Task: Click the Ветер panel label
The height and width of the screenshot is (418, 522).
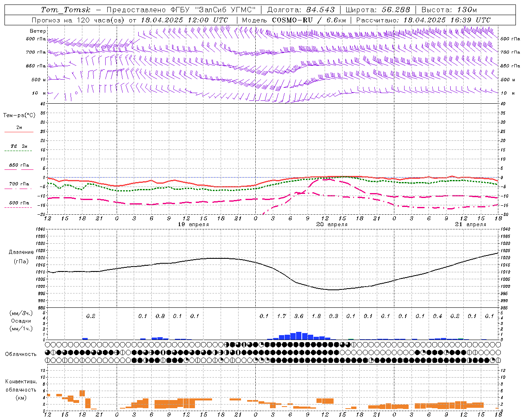Action: (x=38, y=31)
